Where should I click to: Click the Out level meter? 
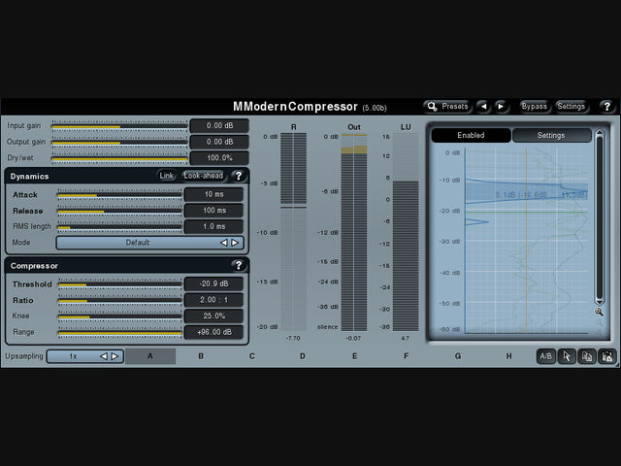(354, 232)
